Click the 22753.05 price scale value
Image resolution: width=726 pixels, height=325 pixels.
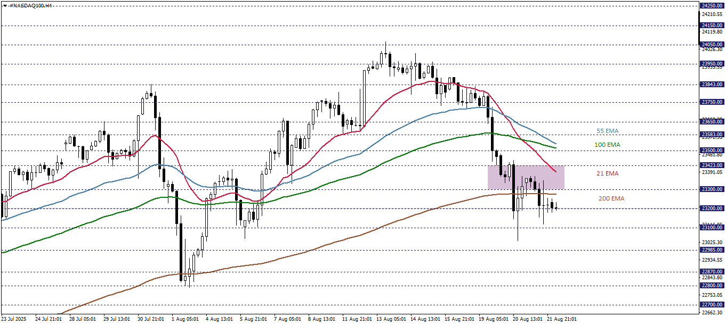(x=713, y=295)
